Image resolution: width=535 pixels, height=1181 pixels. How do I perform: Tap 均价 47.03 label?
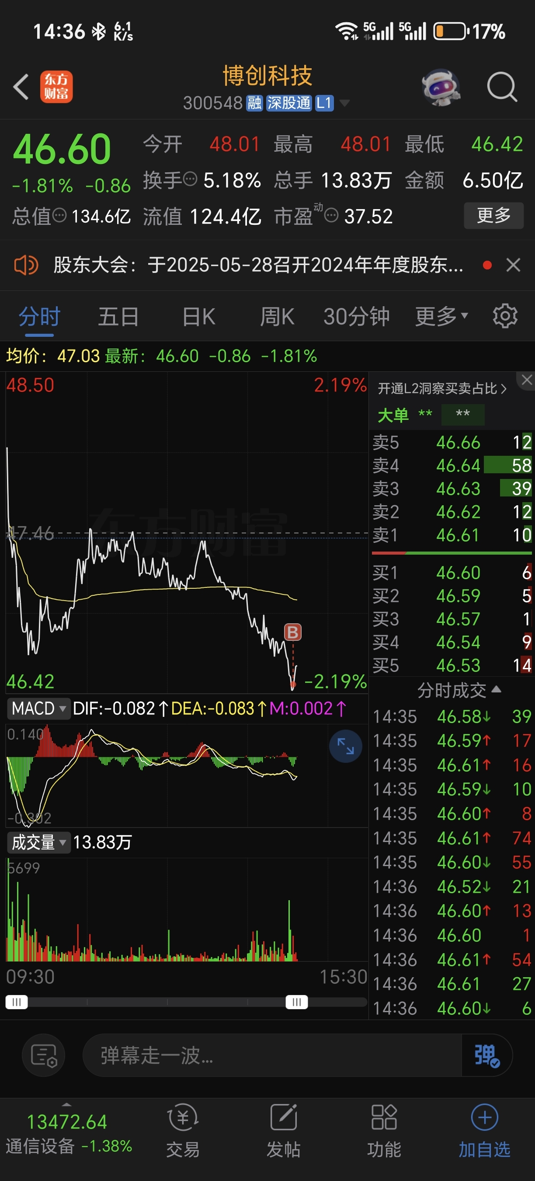[x=53, y=356]
